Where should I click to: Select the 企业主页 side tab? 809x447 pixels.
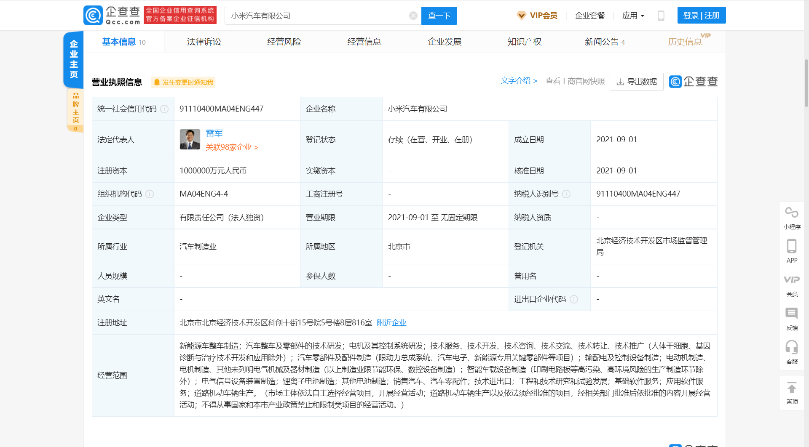pos(74,59)
